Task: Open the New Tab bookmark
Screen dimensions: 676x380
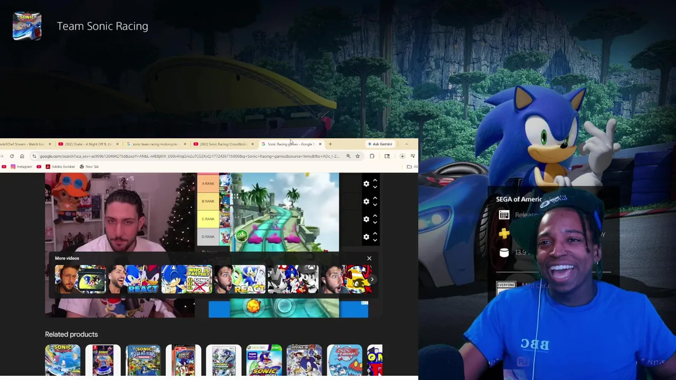Action: click(x=89, y=167)
